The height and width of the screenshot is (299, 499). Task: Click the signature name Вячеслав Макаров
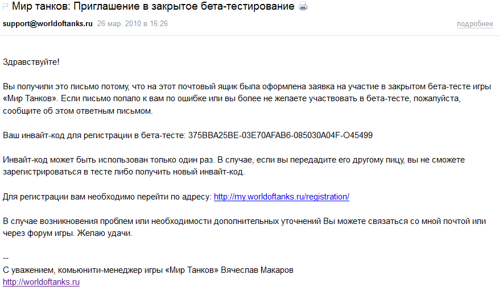(257, 270)
